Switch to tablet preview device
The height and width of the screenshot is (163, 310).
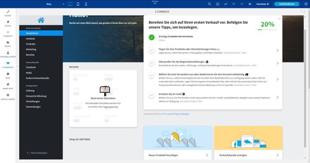(78, 4)
